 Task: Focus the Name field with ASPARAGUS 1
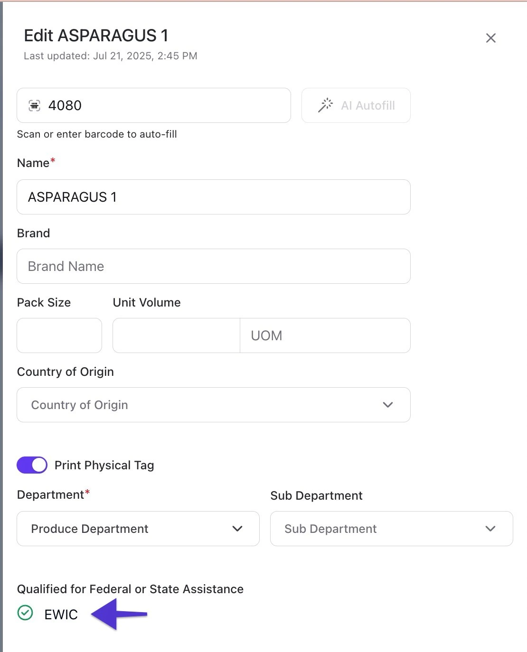tap(214, 197)
